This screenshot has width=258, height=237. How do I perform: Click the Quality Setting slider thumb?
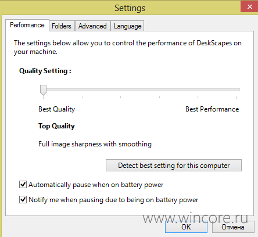tap(43, 90)
